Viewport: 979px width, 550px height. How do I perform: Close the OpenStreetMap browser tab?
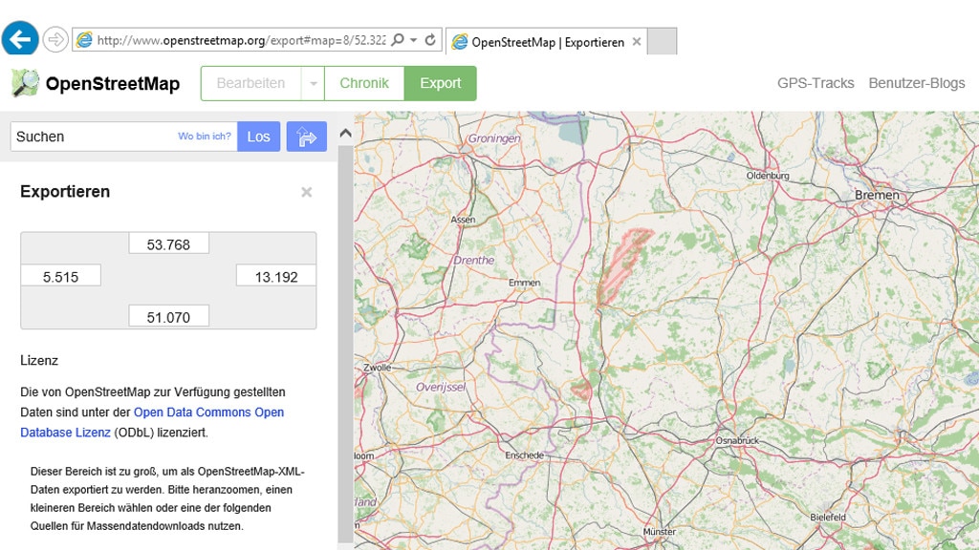click(x=637, y=42)
